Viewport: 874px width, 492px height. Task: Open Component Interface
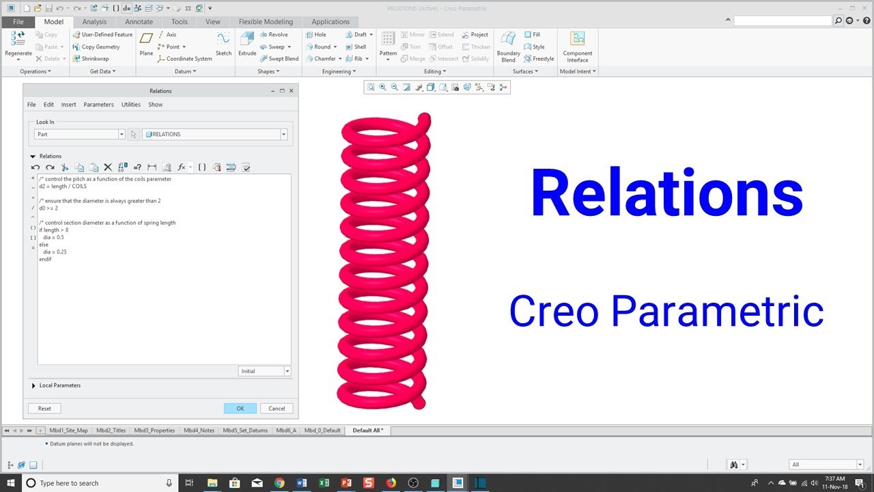coord(577,46)
